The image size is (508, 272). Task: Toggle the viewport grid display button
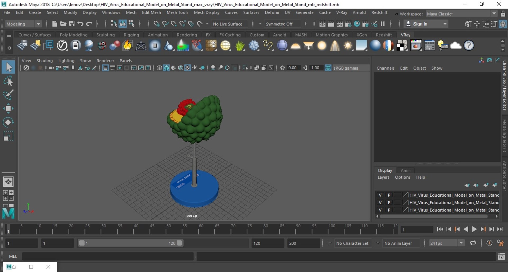click(105, 68)
